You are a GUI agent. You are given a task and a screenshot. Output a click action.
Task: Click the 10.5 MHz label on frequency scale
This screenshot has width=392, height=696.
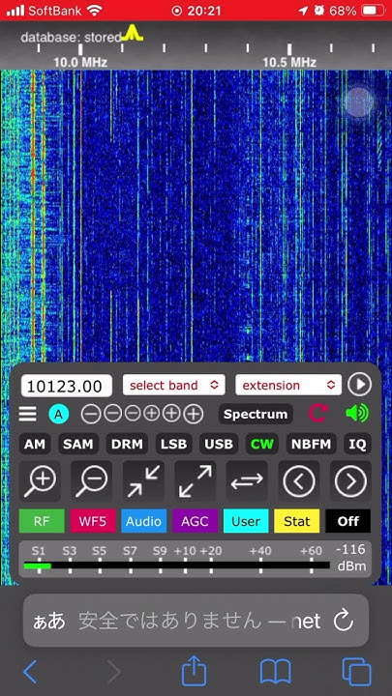(289, 63)
